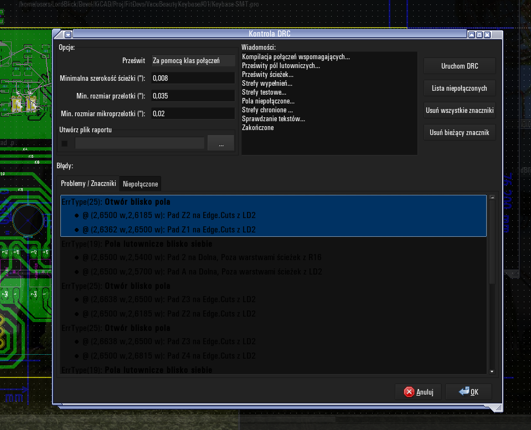Click the red X icon on Anuluj
Viewport: 531px width, 430px height.
click(x=409, y=392)
